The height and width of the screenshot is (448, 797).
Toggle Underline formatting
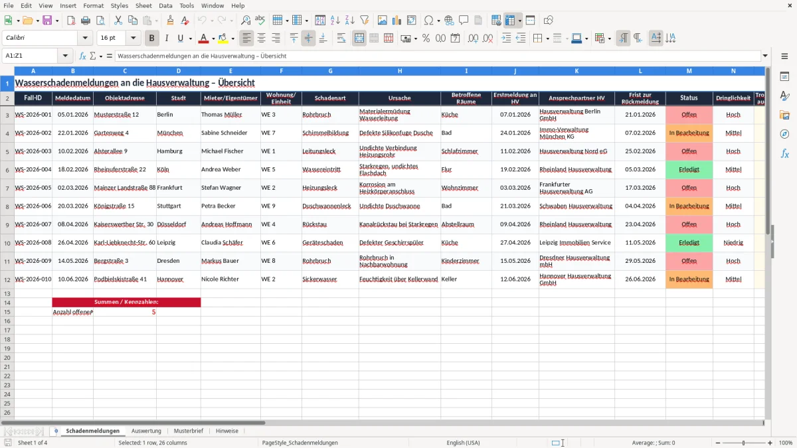pyautogui.click(x=180, y=38)
